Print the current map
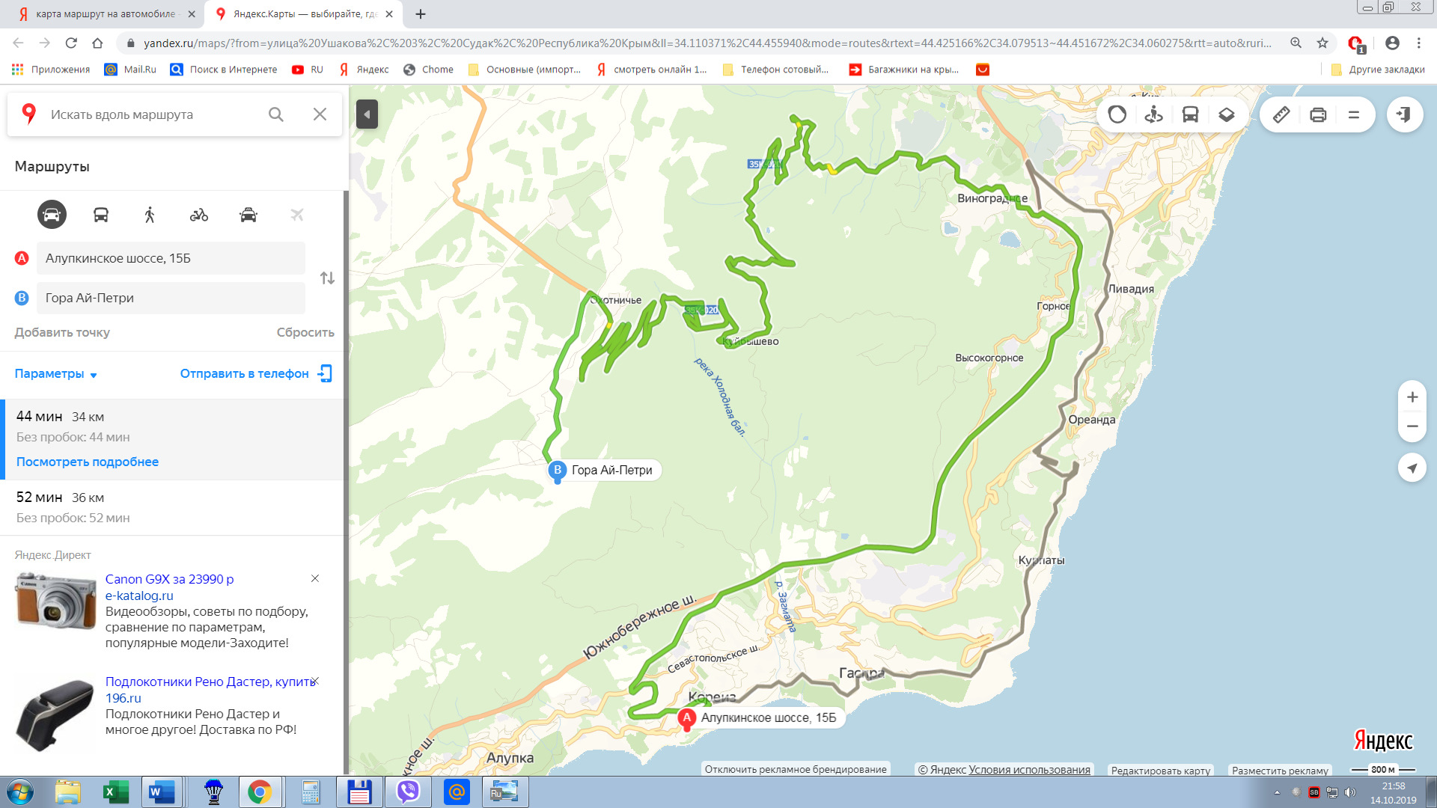This screenshot has height=808, width=1437. click(x=1318, y=114)
